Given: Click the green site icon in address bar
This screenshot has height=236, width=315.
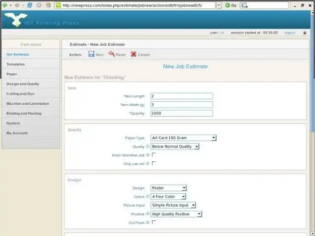Looking at the screenshot, I should tap(59, 5).
